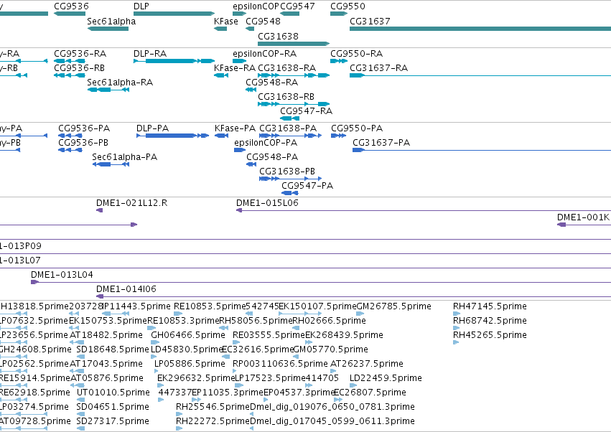Screen dimensions: 611x432
Task: Click the RH68742.5prime EST label
Action: (x=490, y=321)
